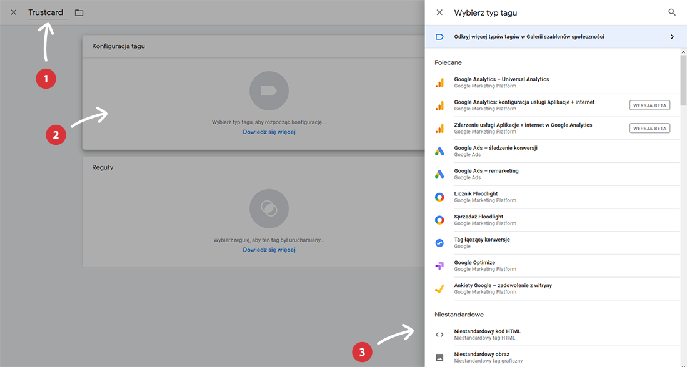687x367 pixels.
Task: Select Ankiety Google checkmark icon
Action: click(x=439, y=289)
